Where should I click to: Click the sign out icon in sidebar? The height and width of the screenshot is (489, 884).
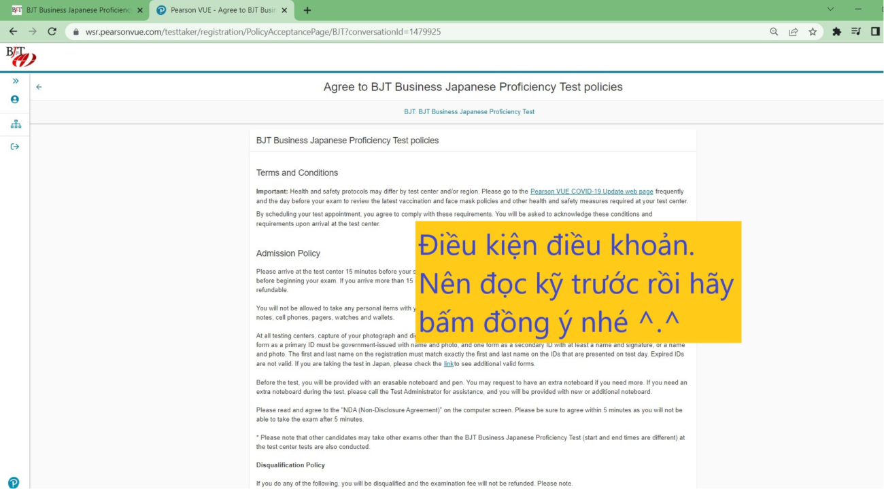point(15,147)
